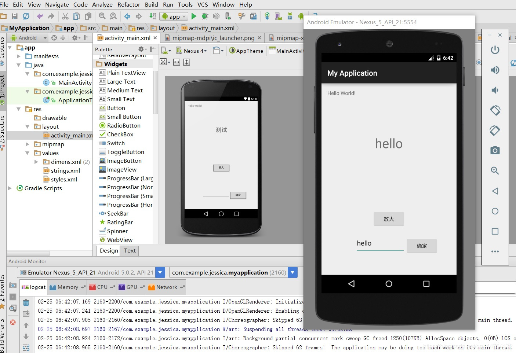Run the app with the green play icon
This screenshot has width=516, height=353.
(194, 16)
